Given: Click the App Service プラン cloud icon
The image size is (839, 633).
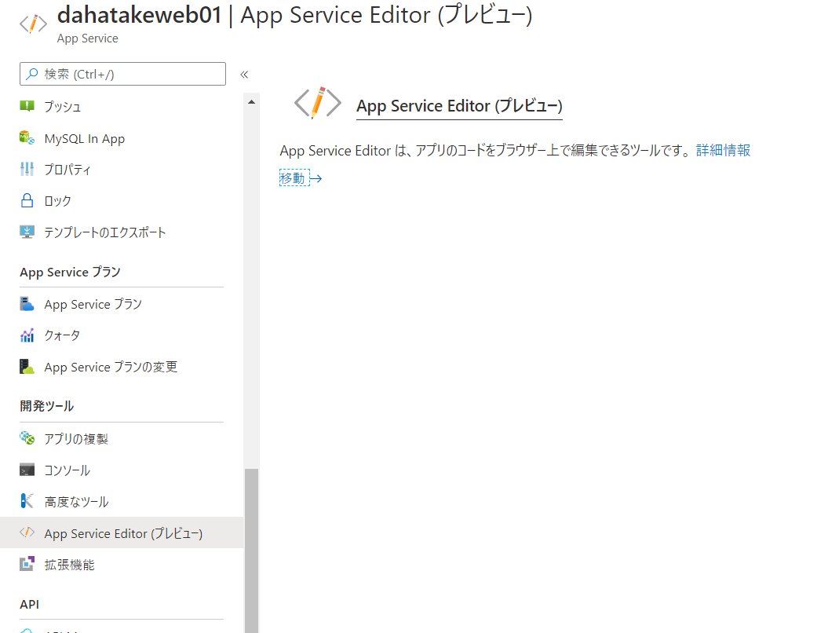Looking at the screenshot, I should pyautogui.click(x=27, y=304).
